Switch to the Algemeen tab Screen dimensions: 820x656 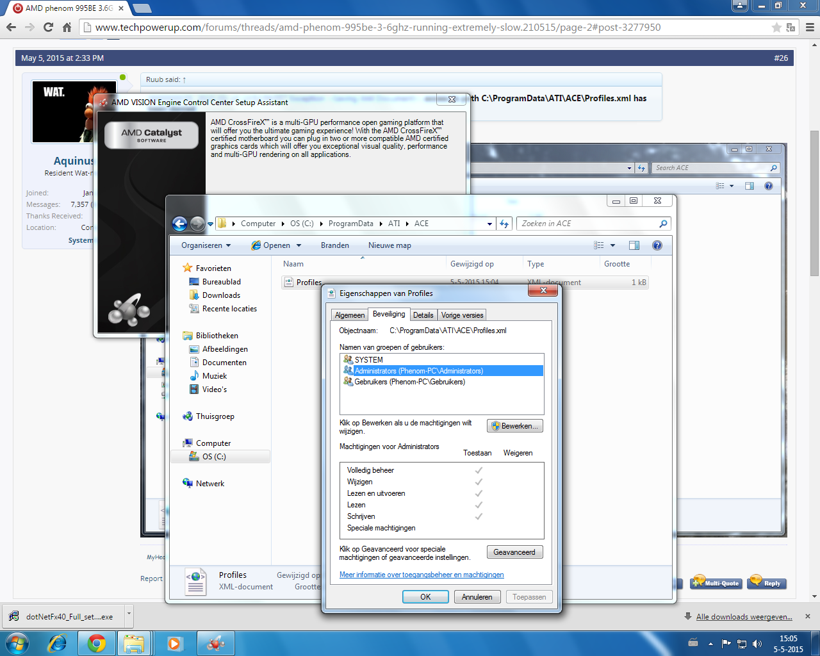pyautogui.click(x=350, y=315)
